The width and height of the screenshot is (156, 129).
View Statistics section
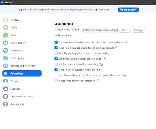point(22,89)
